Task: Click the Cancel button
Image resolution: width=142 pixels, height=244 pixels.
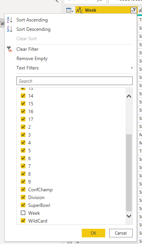Action: (x=121, y=233)
